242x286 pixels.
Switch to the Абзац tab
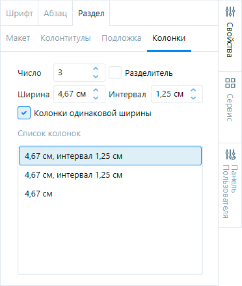coord(55,14)
